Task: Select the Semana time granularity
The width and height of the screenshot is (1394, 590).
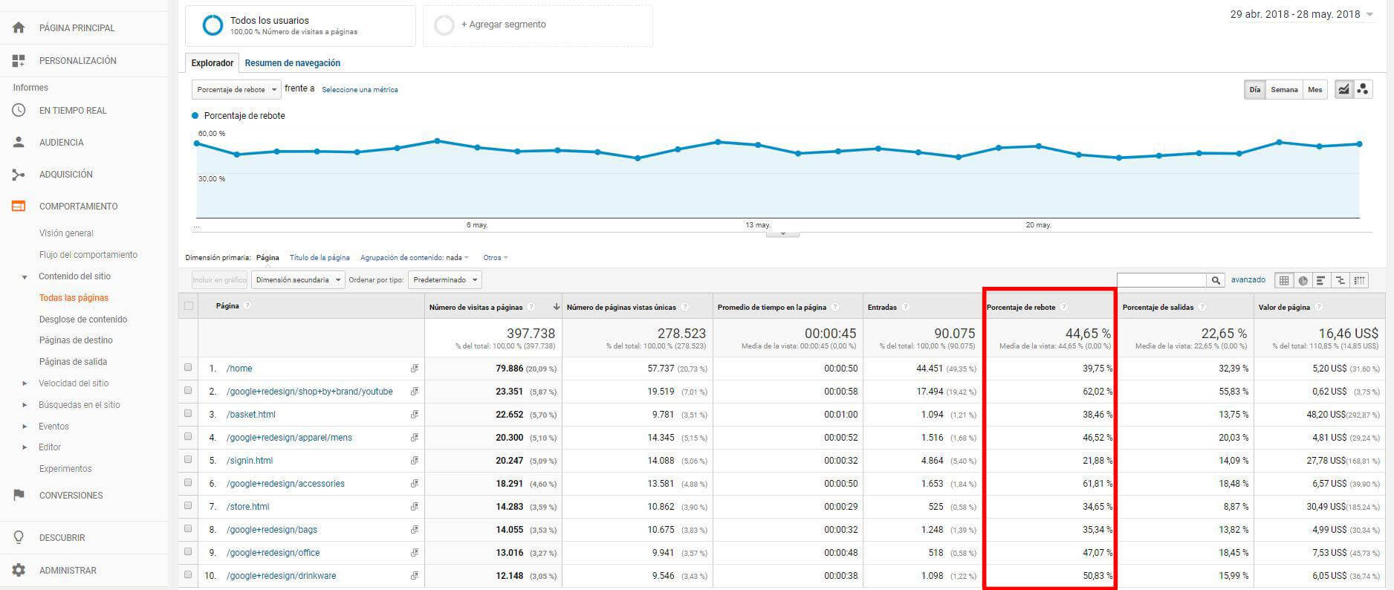Action: 1284,90
